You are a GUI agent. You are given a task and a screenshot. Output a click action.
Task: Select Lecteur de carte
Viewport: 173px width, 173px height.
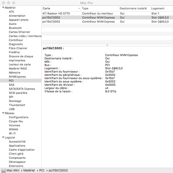click(20, 64)
